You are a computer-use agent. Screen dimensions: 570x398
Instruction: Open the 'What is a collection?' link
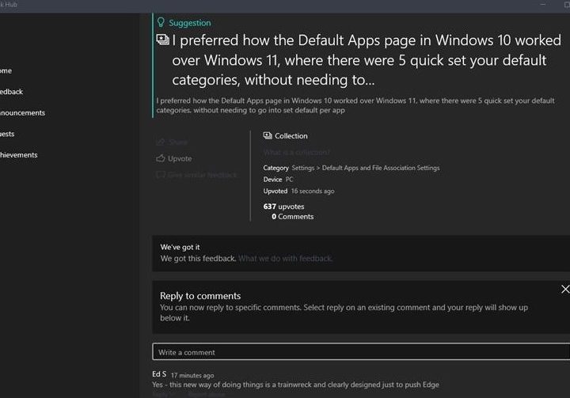click(x=297, y=152)
